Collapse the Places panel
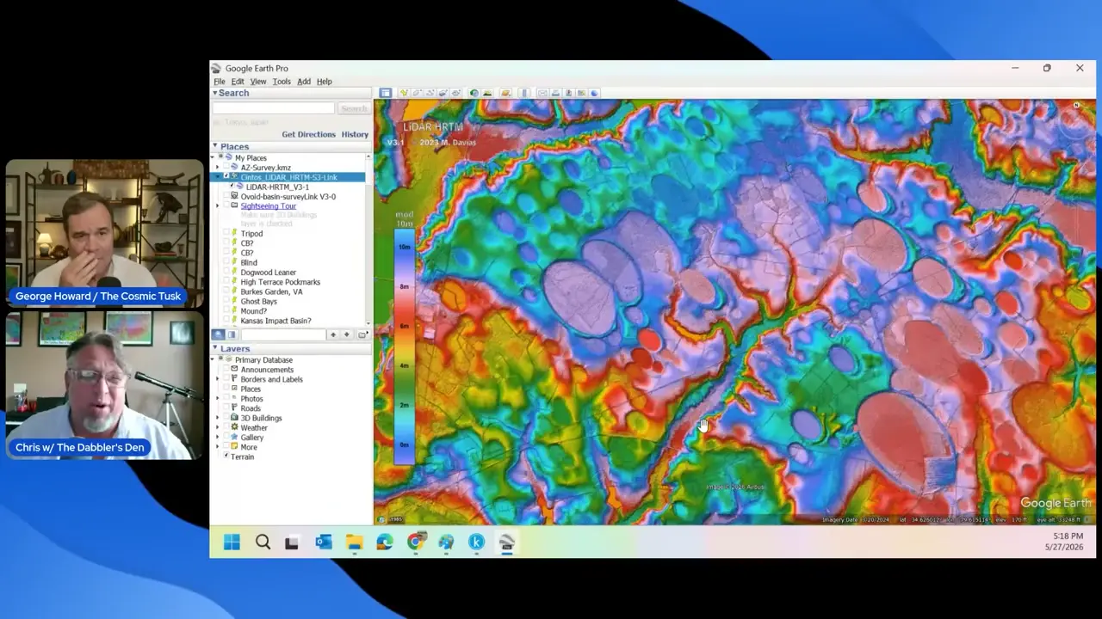 click(215, 146)
